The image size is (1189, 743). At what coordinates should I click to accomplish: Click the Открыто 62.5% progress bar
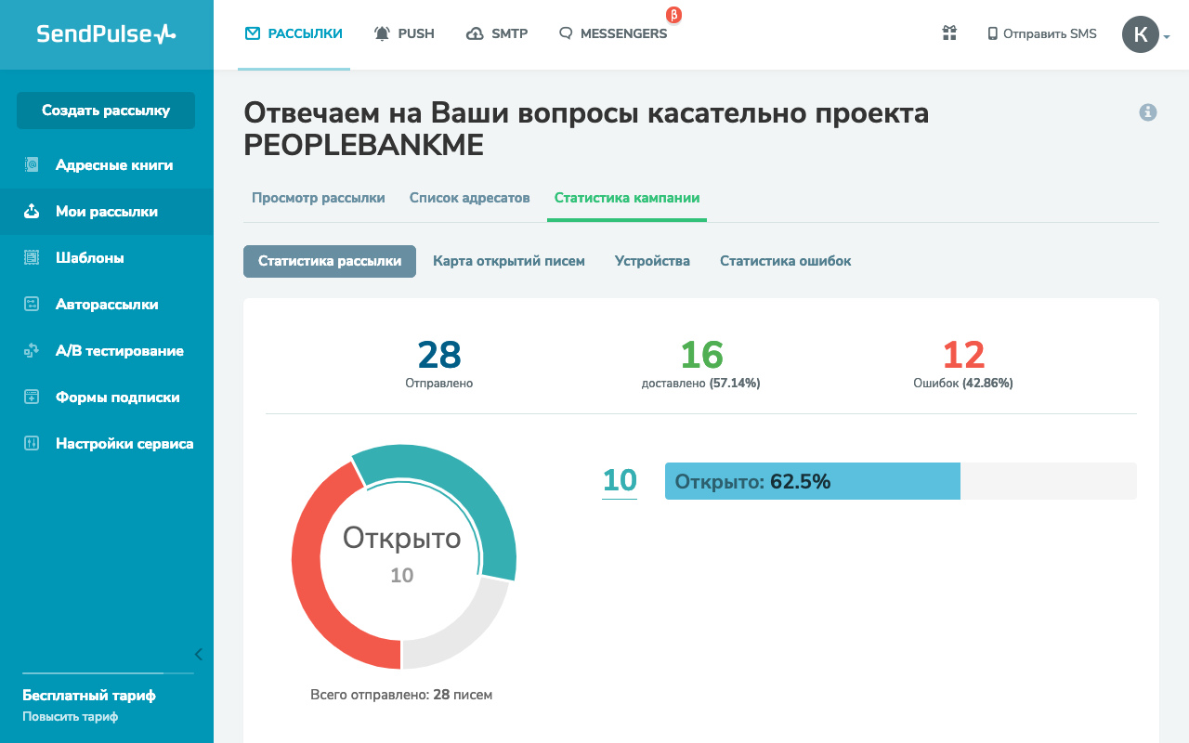812,481
